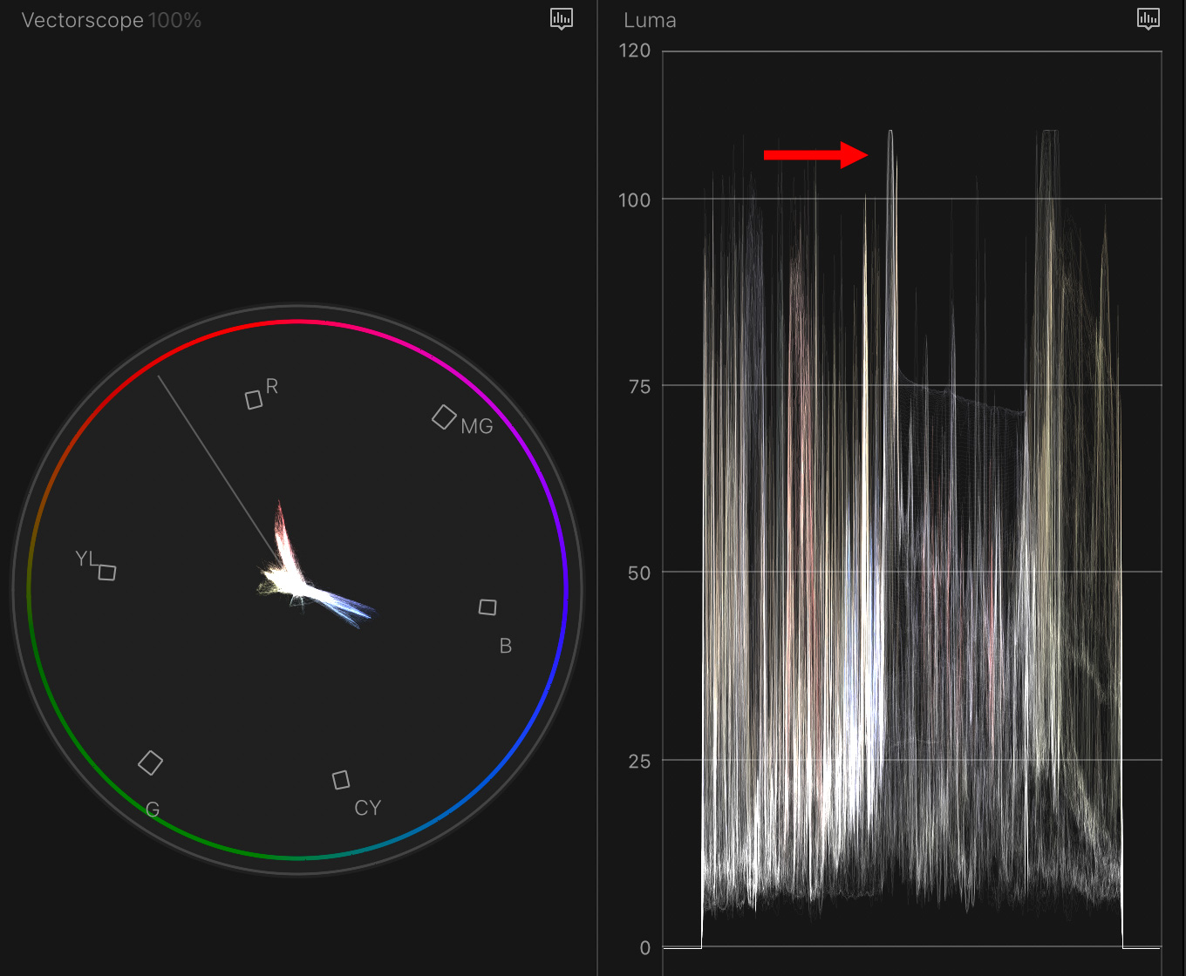Click the 50 label on Luma scale
Viewport: 1186px width, 976px height.
[640, 573]
